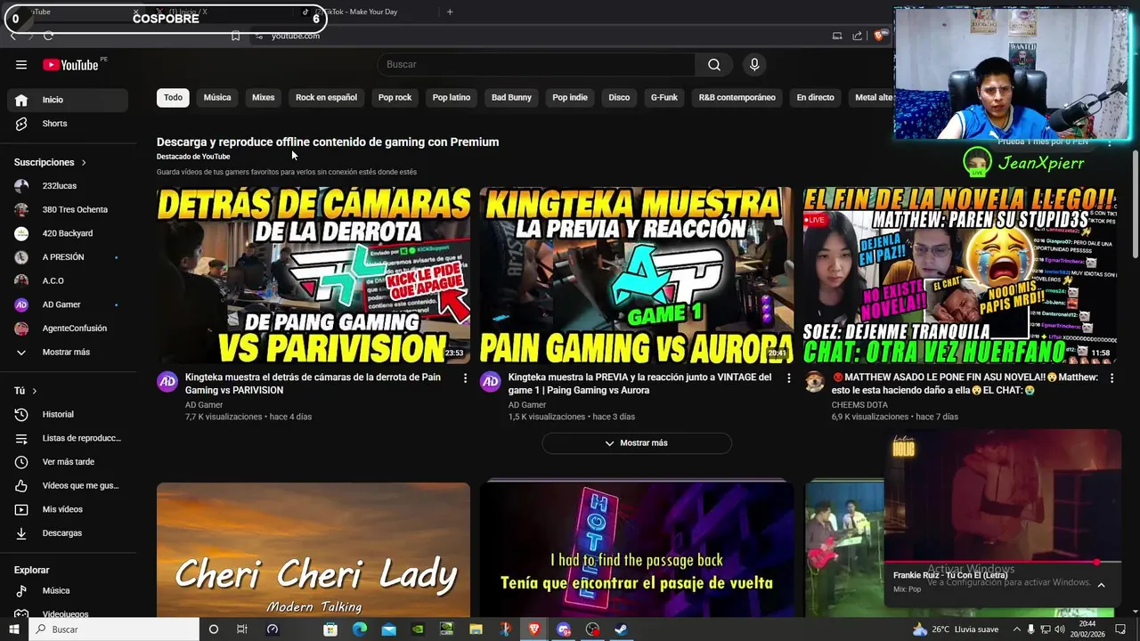Open Historial in the sidebar
Image resolution: width=1140 pixels, height=641 pixels.
pyautogui.click(x=68, y=414)
